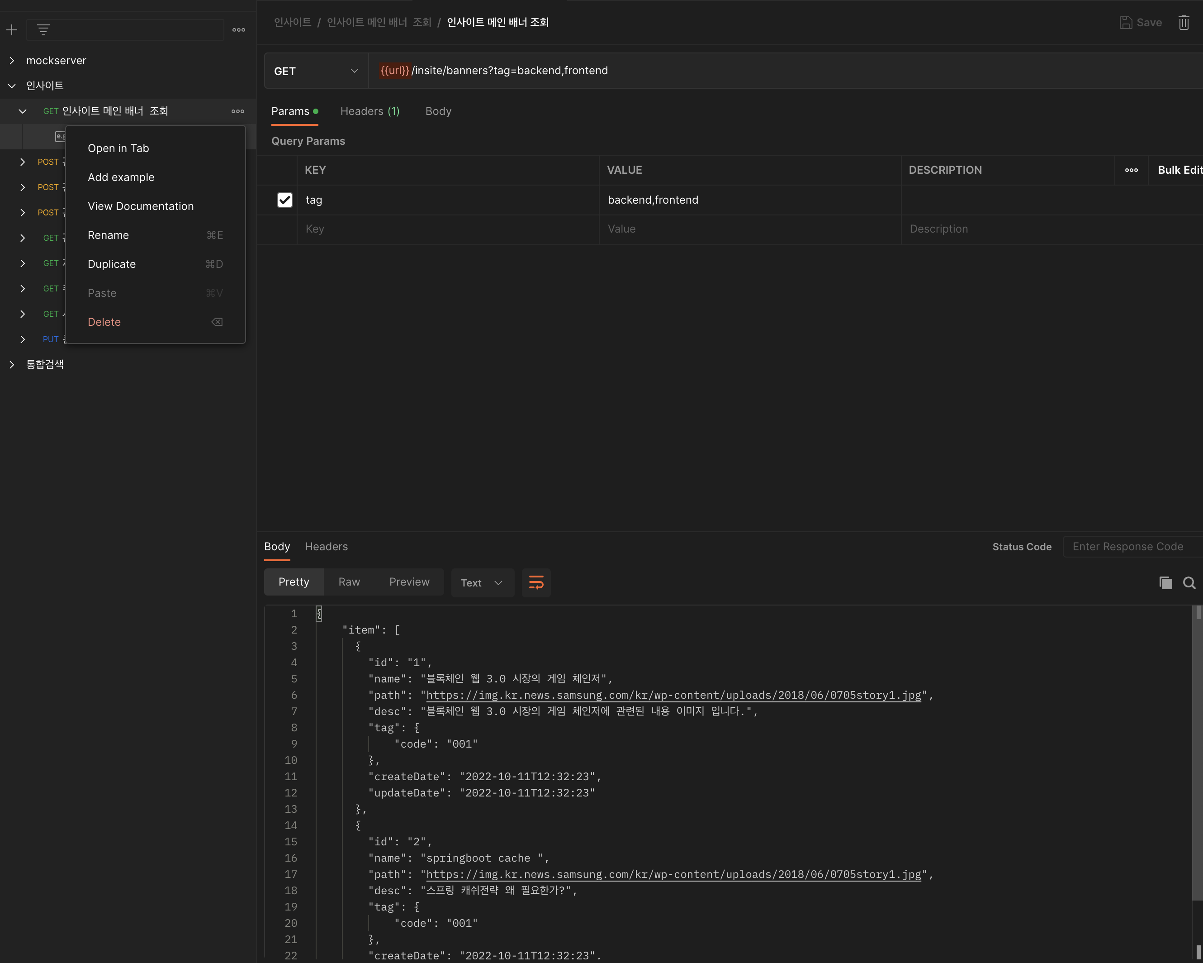Click the filter icon in the sidebar search
Image resolution: width=1203 pixels, height=963 pixels.
pos(43,29)
